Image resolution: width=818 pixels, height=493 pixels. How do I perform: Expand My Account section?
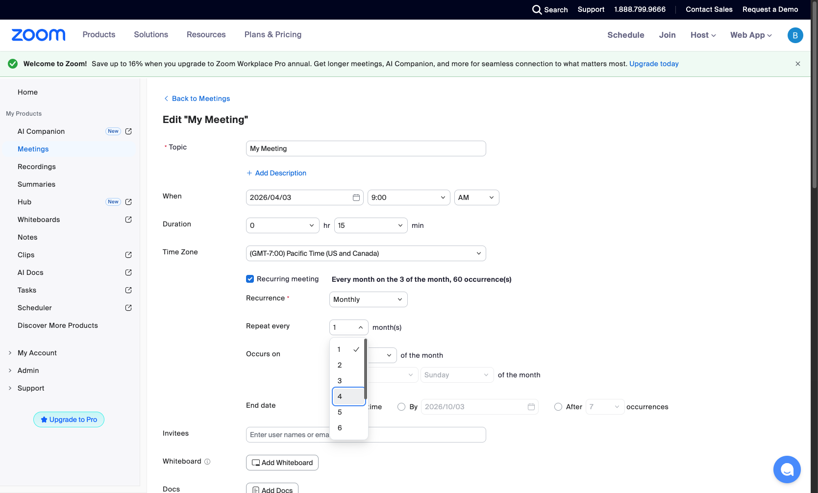(x=37, y=353)
